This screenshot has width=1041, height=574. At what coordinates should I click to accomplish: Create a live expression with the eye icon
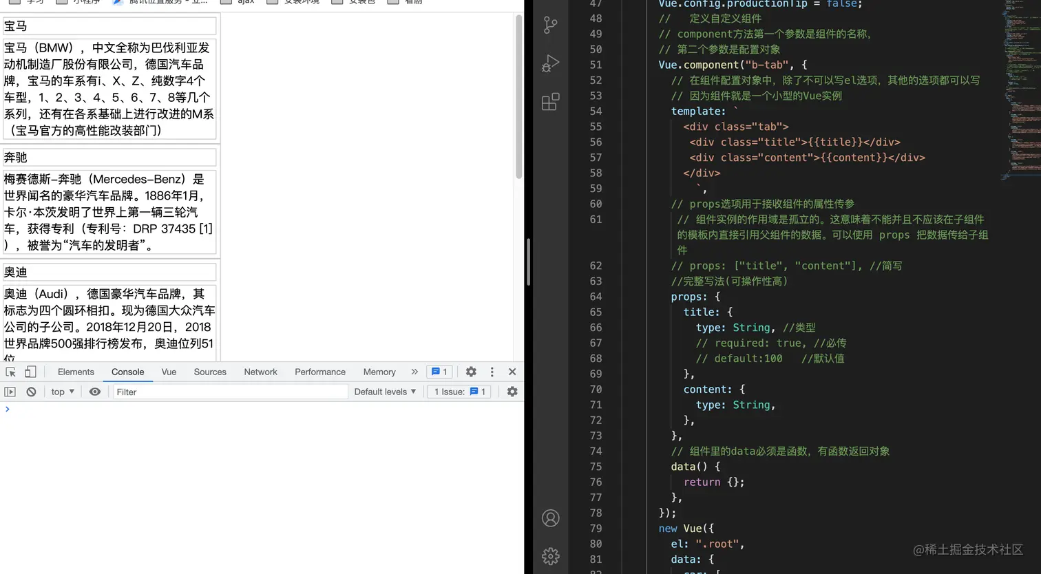tap(95, 392)
